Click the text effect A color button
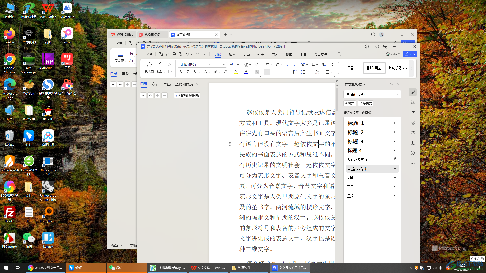486x273 pixels. 226,72
